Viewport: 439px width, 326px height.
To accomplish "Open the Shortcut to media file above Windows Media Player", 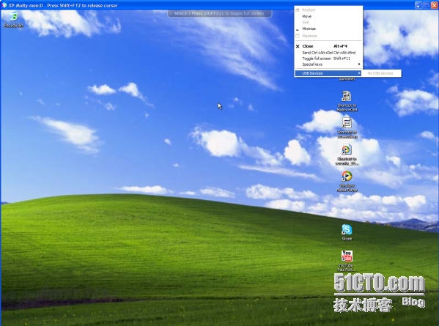I will point(347,155).
